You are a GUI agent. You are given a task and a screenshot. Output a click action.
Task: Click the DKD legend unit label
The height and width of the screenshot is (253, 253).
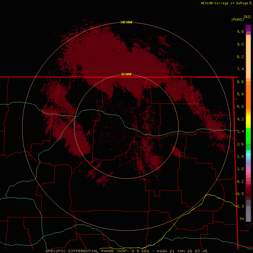click(247, 17)
